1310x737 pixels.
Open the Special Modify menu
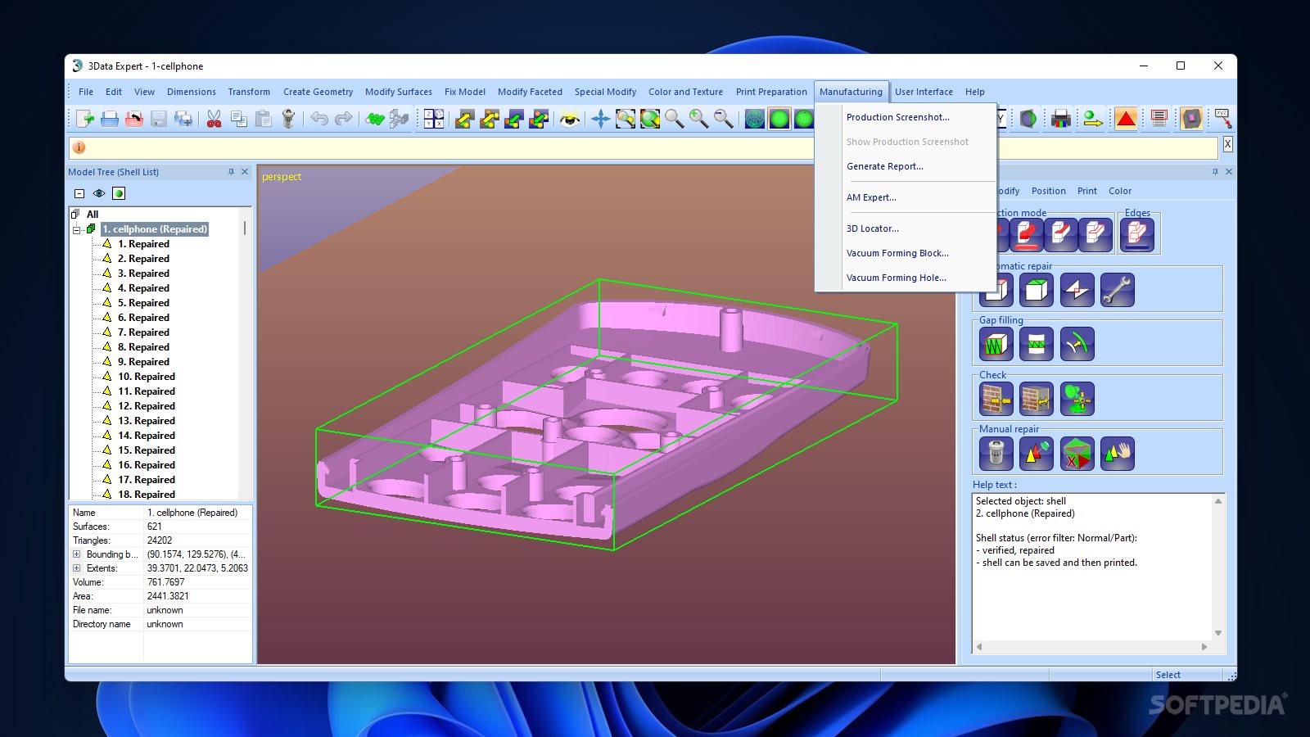pos(605,92)
